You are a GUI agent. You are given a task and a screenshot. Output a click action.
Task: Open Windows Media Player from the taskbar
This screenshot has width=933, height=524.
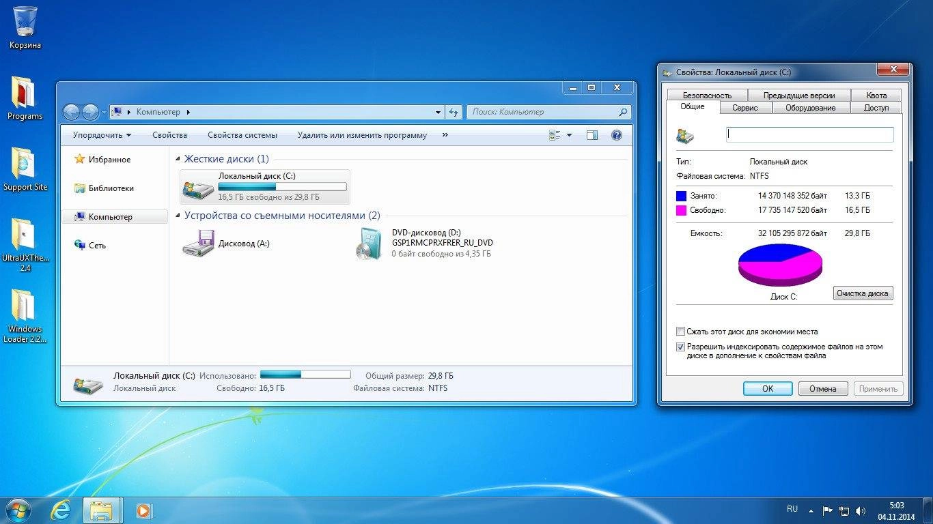coord(143,510)
